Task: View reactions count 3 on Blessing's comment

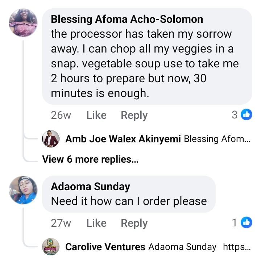Action: (235, 115)
